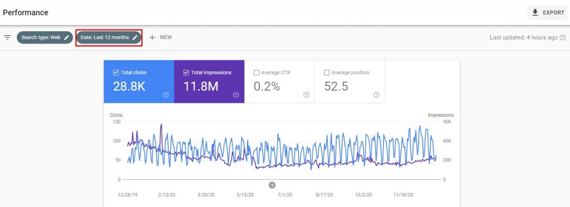Screen dimensions: 570x207
Task: Open help icon on Total impressions card
Action: click(236, 95)
